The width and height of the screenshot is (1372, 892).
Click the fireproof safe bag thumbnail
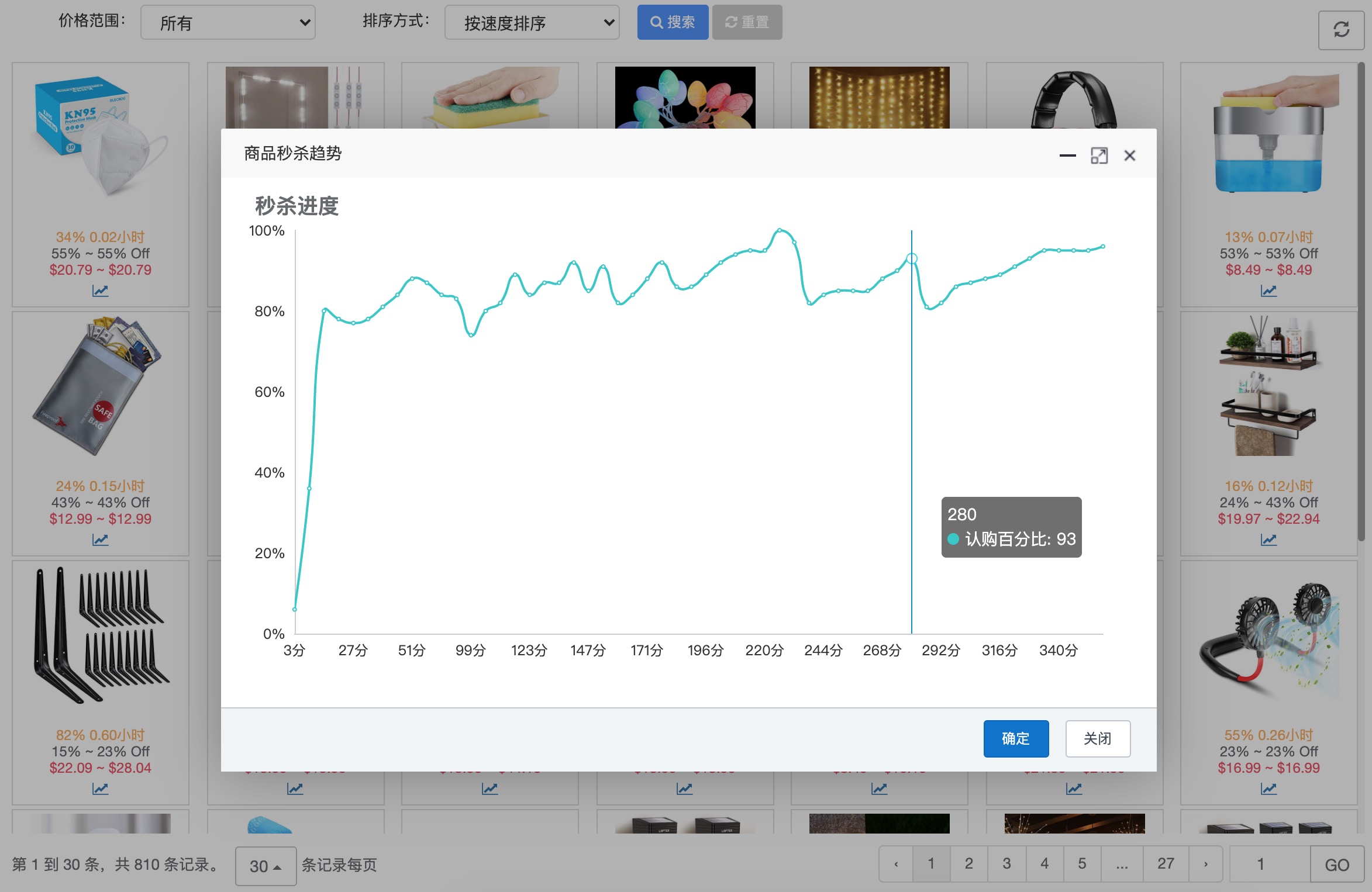tap(100, 386)
